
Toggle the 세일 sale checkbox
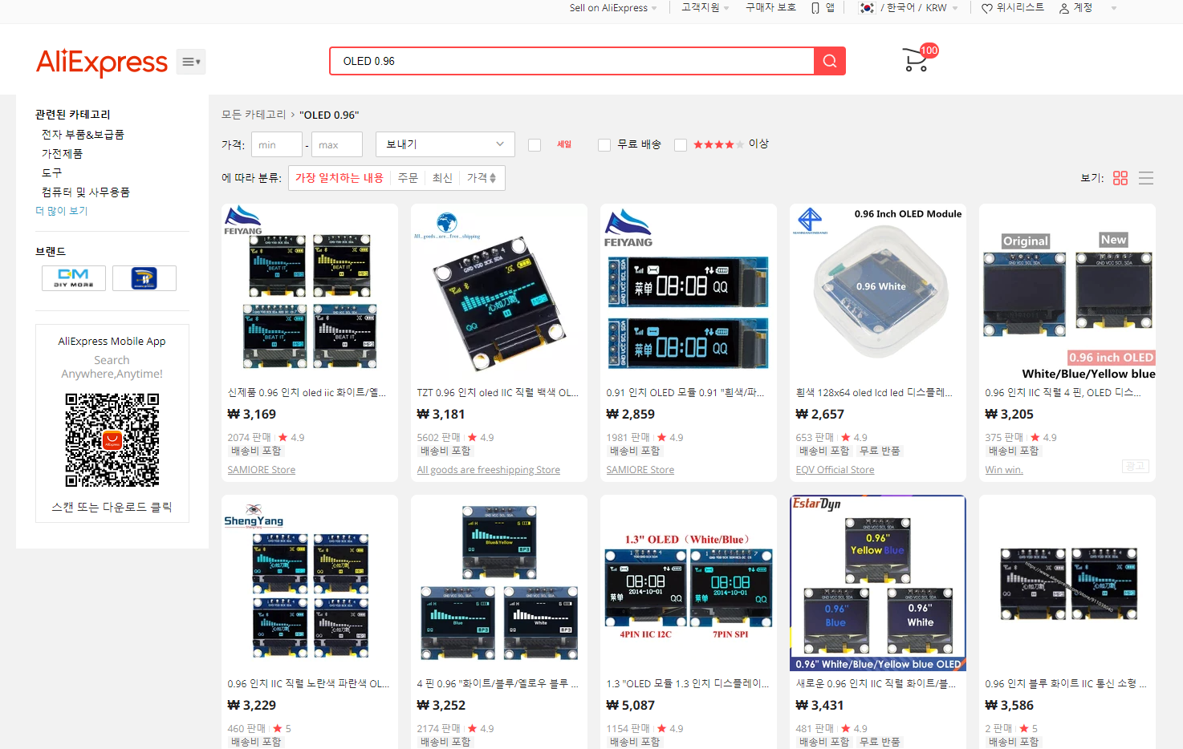(x=535, y=145)
